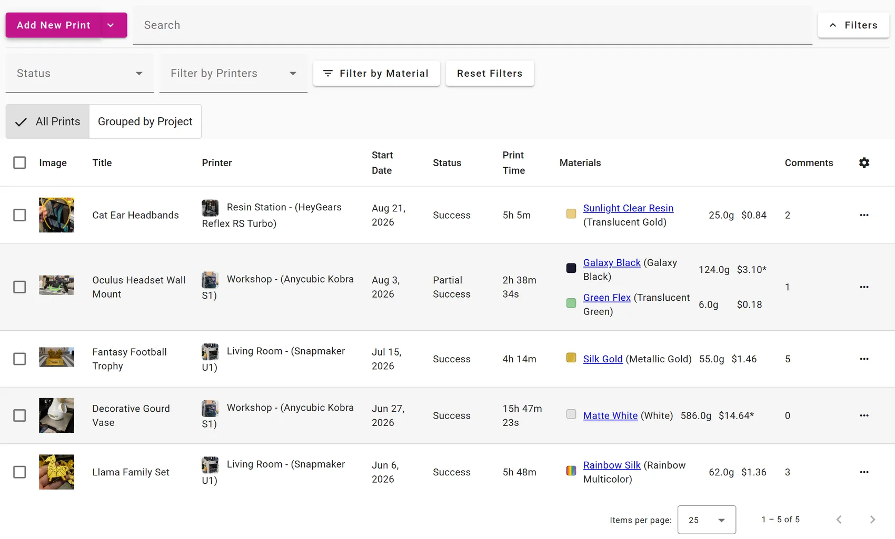Go to next page arrow
This screenshot has height=539, width=895.
[x=872, y=520]
